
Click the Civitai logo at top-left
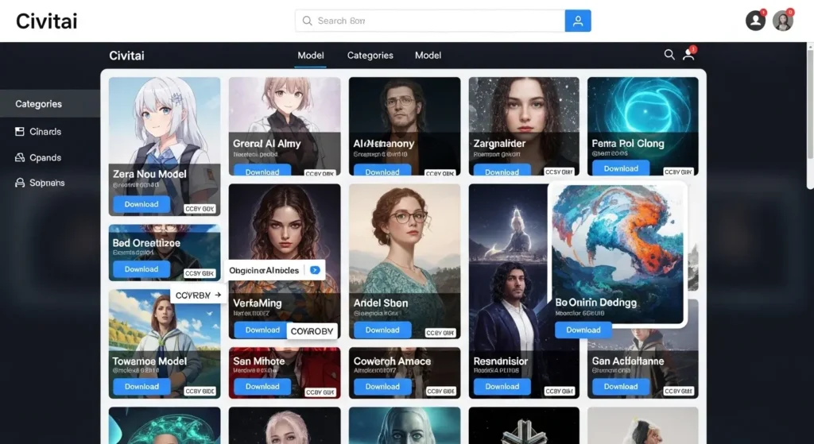pos(46,21)
